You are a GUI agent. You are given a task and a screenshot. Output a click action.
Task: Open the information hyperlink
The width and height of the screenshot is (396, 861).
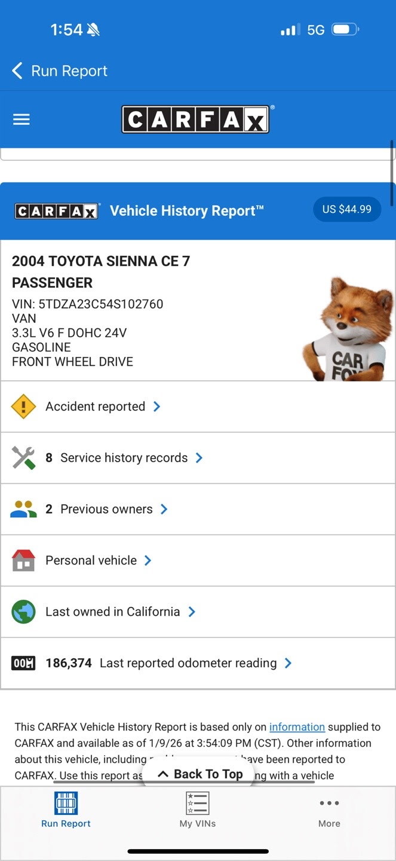click(x=297, y=727)
